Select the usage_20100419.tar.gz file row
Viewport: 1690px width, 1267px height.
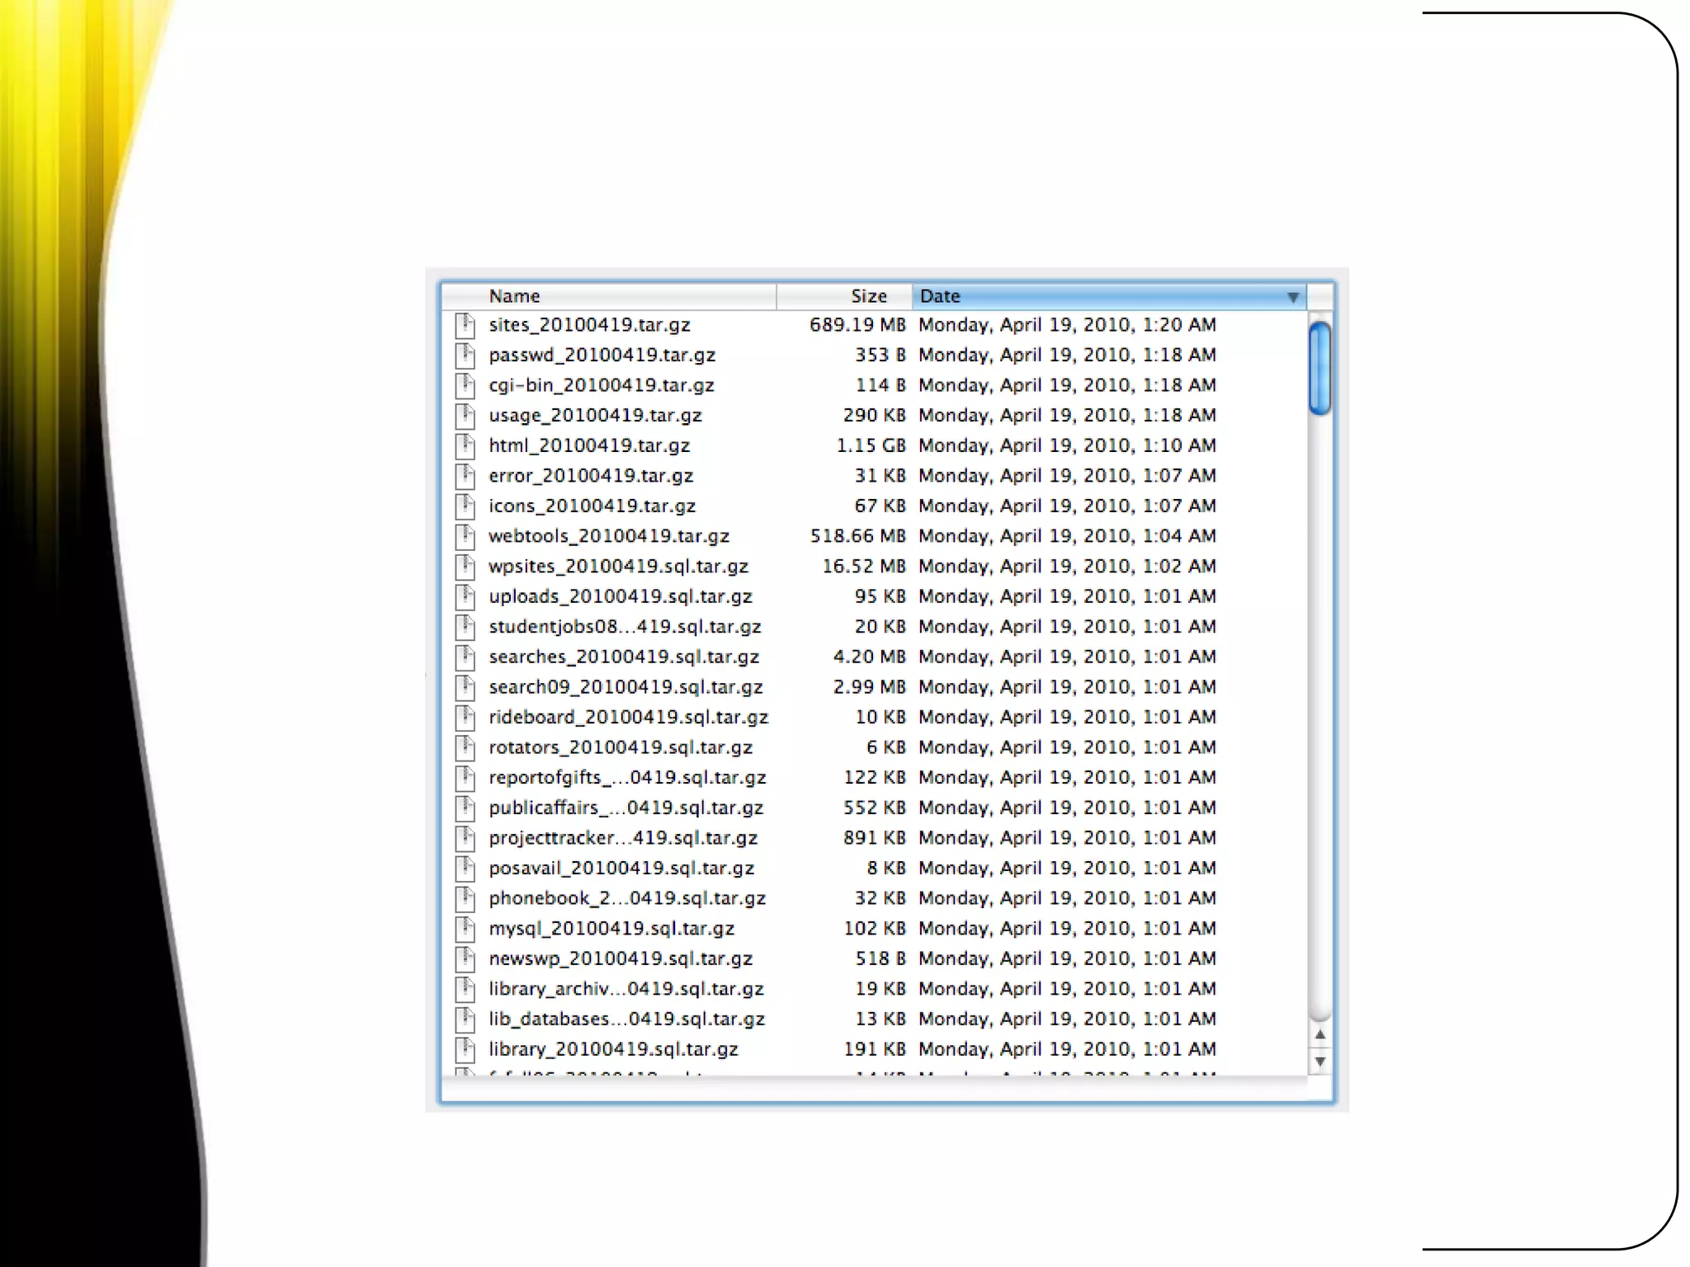tap(595, 416)
